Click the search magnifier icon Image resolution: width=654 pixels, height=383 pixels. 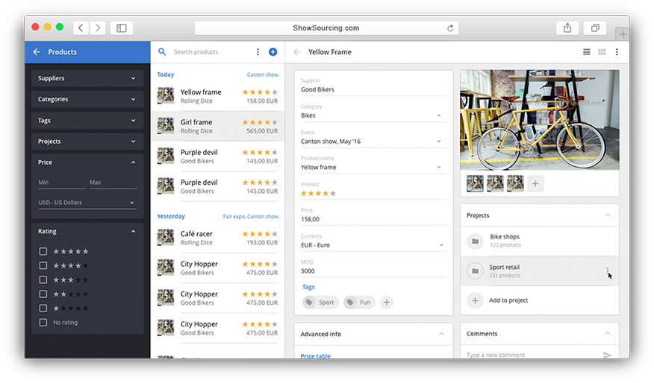pyautogui.click(x=162, y=51)
